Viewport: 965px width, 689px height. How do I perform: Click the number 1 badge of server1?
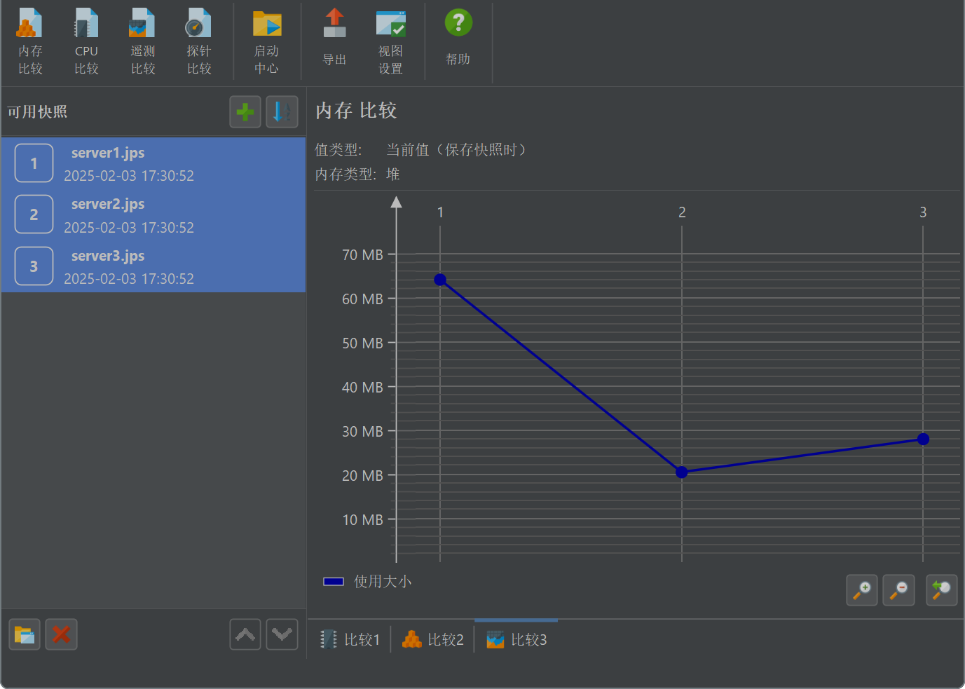(34, 163)
